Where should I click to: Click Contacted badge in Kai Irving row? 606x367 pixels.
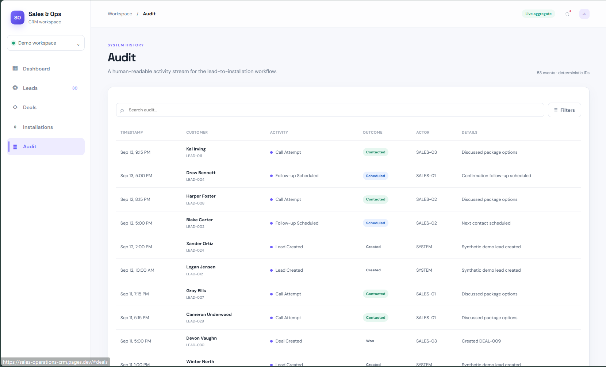tap(375, 152)
